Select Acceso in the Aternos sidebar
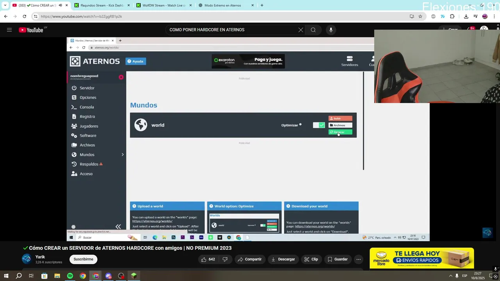This screenshot has width=500, height=281. point(86,174)
